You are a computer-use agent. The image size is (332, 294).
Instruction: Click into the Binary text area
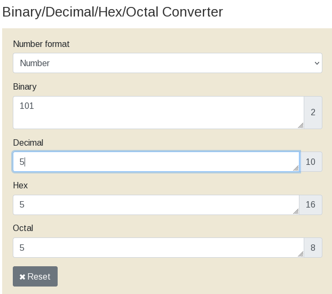[x=158, y=113]
